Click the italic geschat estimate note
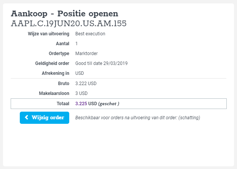The image size is (237, 169). (109, 104)
